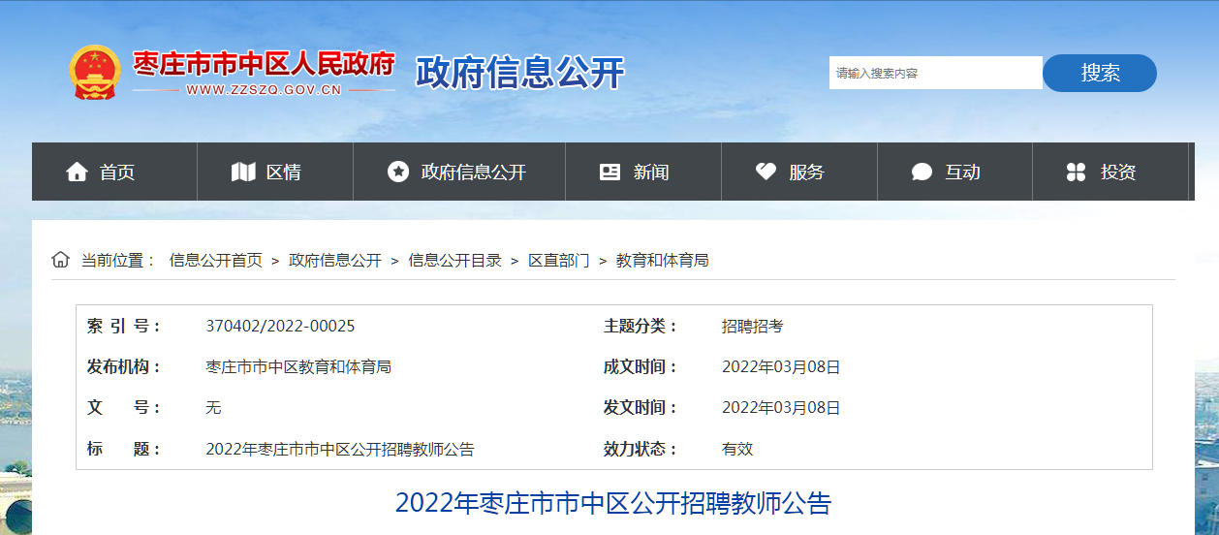Open breadcrumb link 教育和体育局
Image resolution: width=1219 pixels, height=535 pixels.
tap(663, 261)
